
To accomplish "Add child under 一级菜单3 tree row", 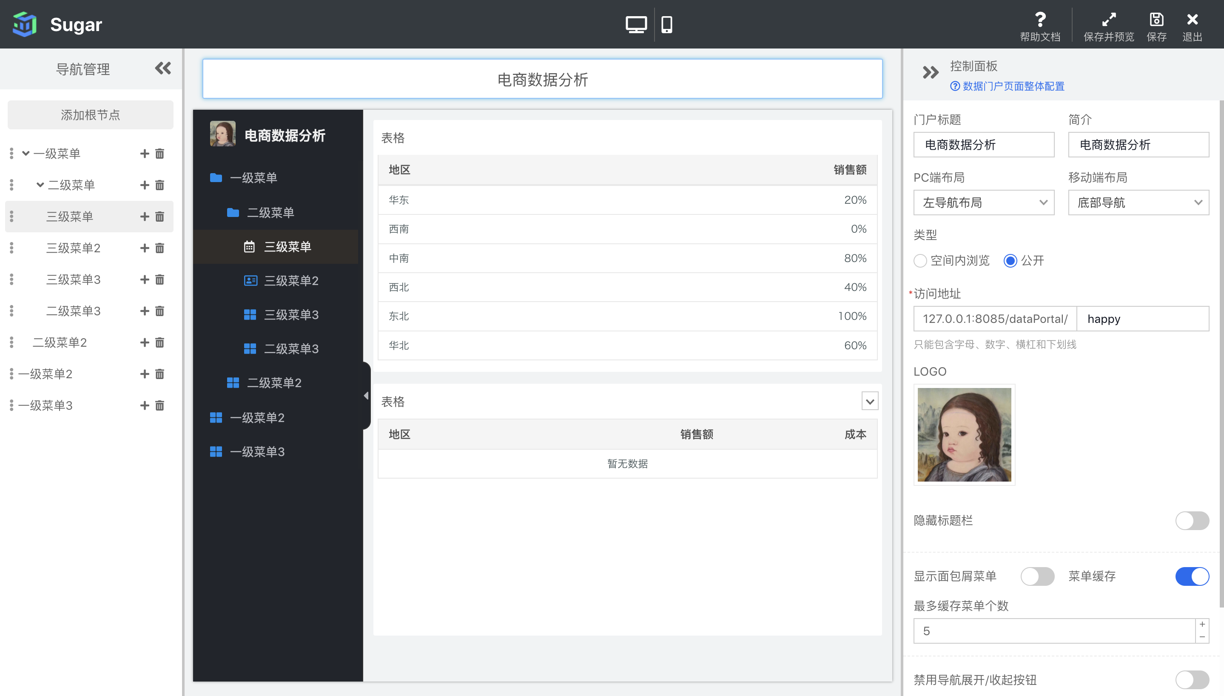I will [x=144, y=405].
